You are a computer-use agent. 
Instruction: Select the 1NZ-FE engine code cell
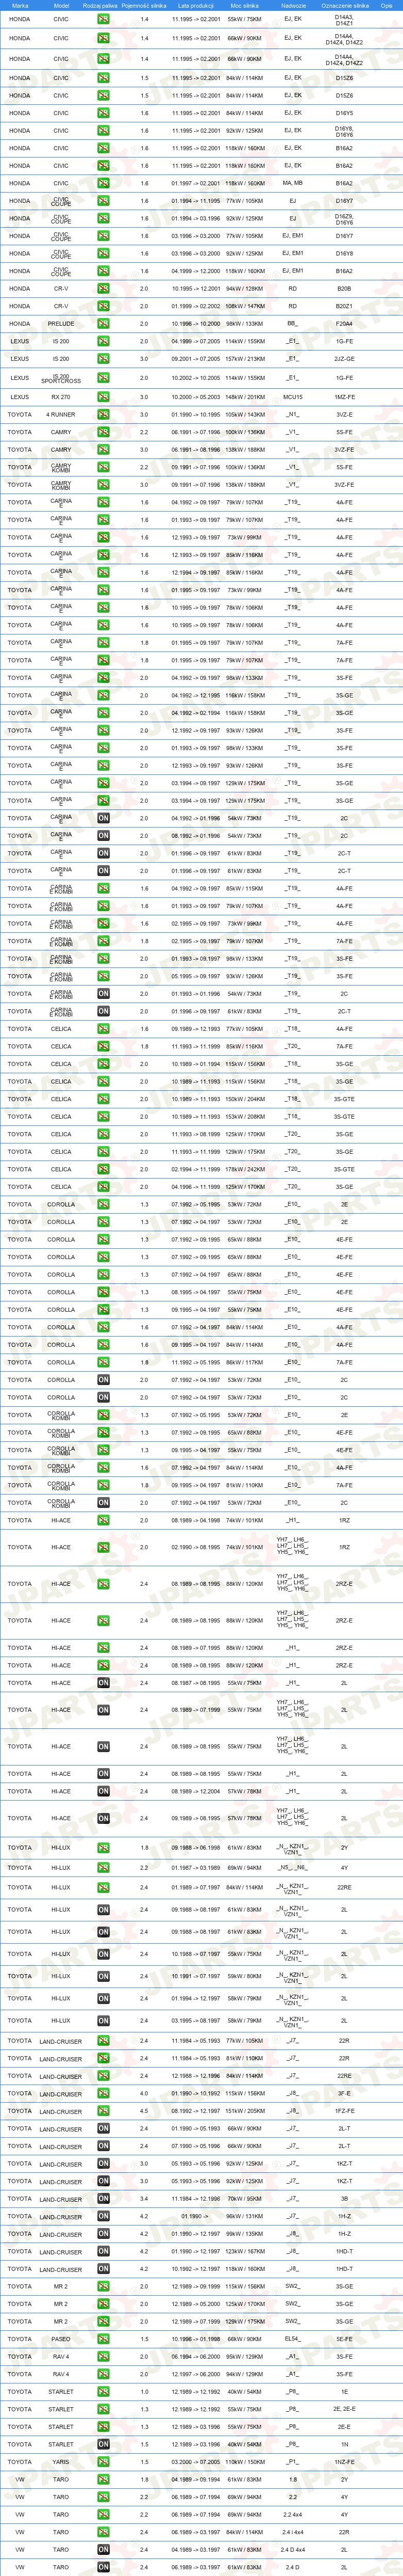(344, 2462)
